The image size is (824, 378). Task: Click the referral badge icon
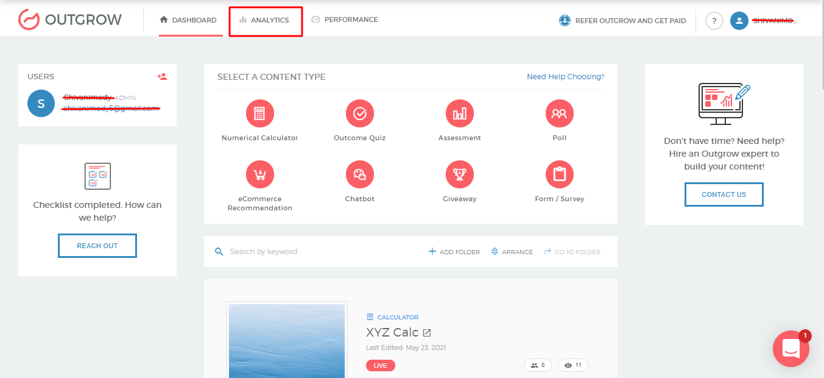click(565, 21)
